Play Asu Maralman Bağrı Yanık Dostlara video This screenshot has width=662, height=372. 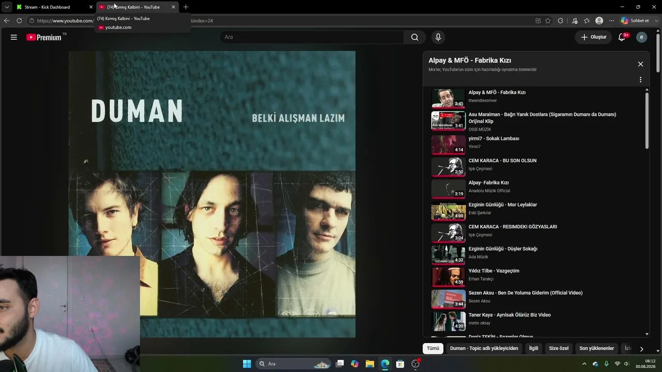[x=448, y=120]
